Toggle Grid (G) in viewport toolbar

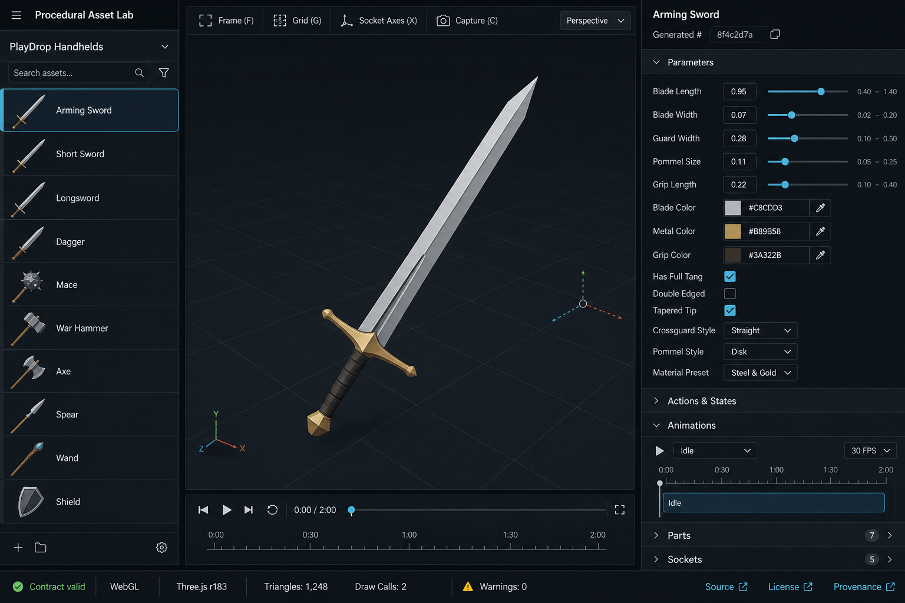298,21
